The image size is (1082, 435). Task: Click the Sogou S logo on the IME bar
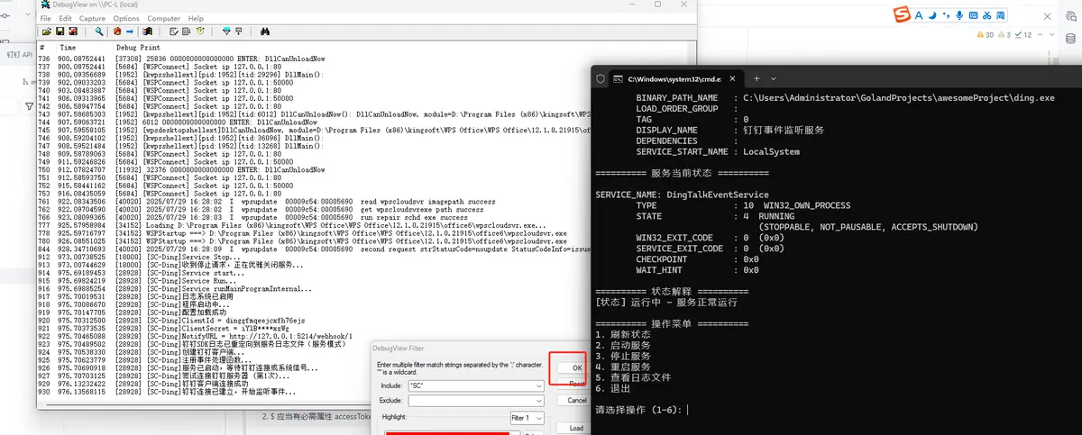tap(901, 15)
